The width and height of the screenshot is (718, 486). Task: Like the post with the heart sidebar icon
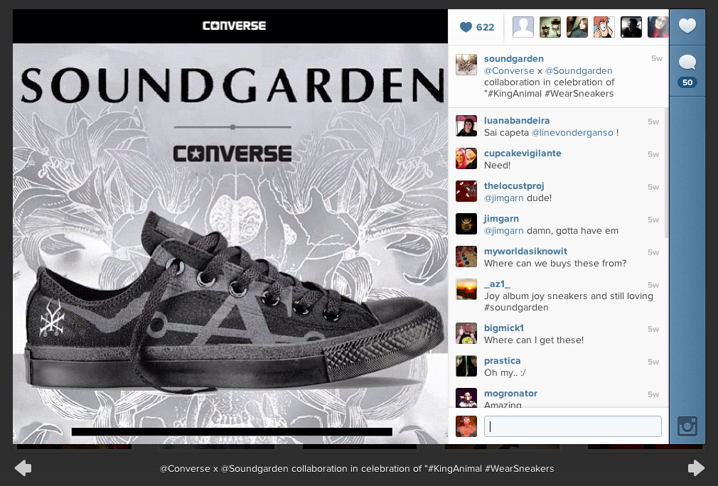click(x=687, y=26)
